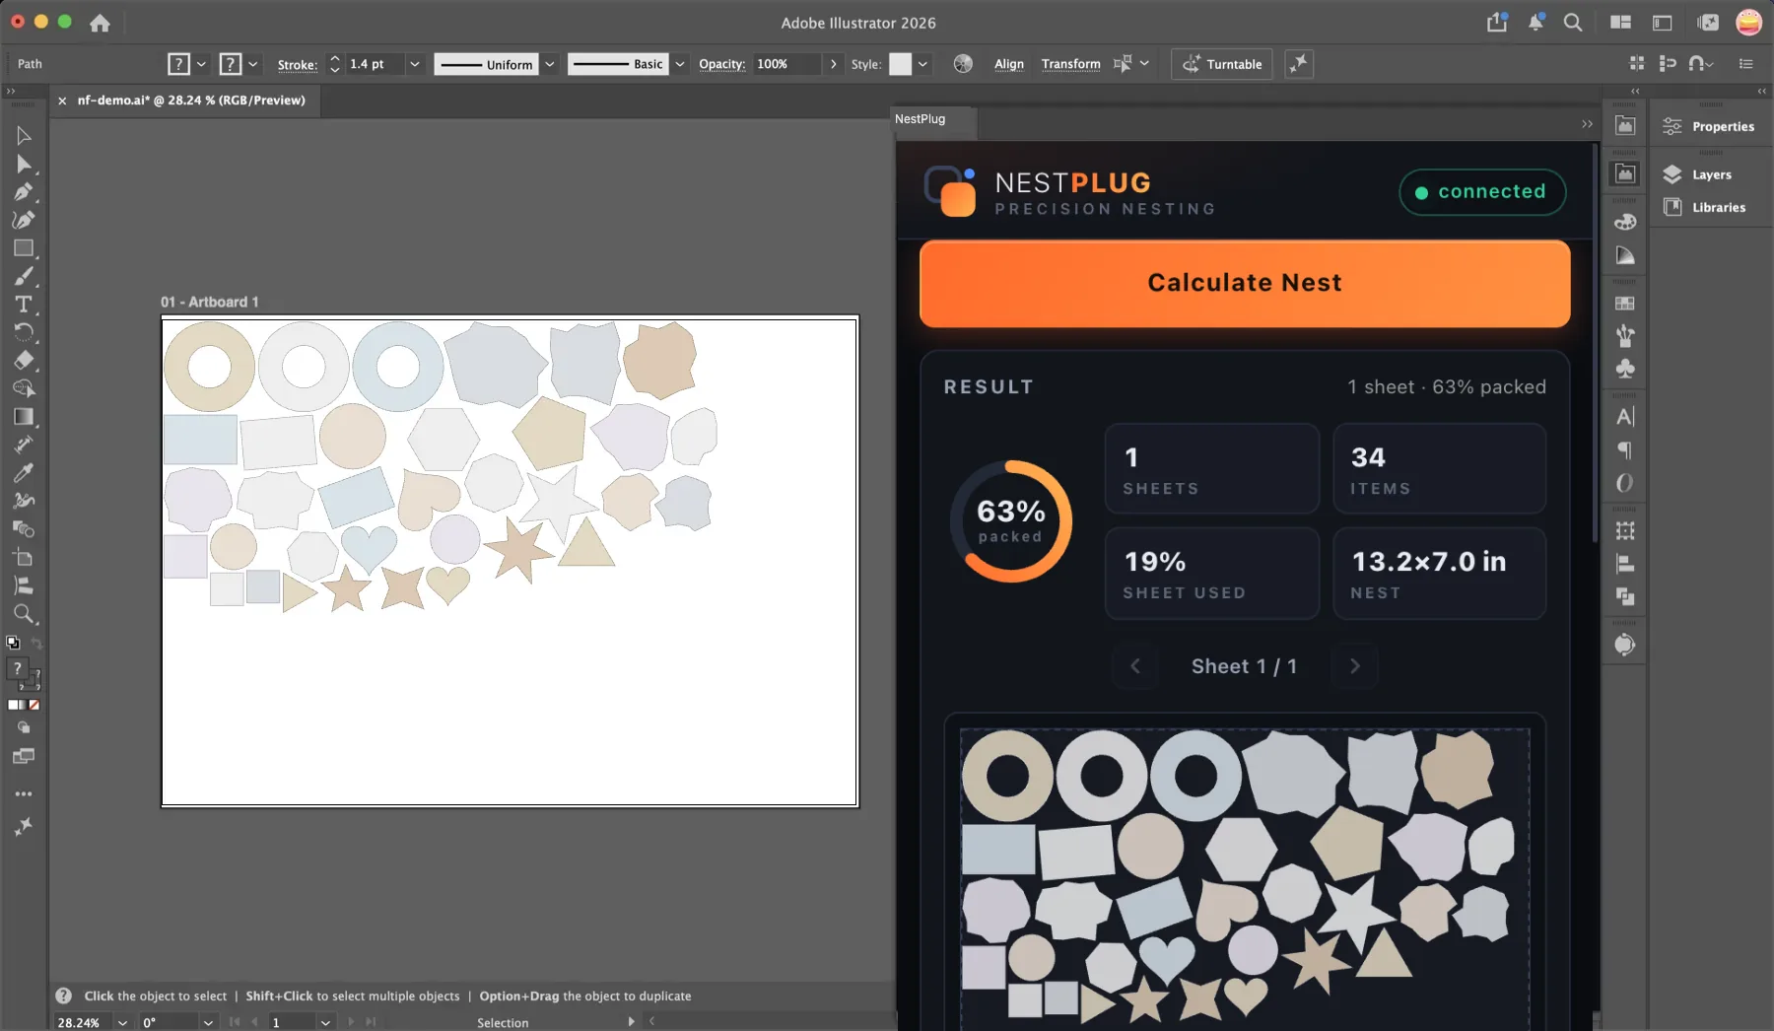Open the rotation angle dropdown

[208, 1023]
